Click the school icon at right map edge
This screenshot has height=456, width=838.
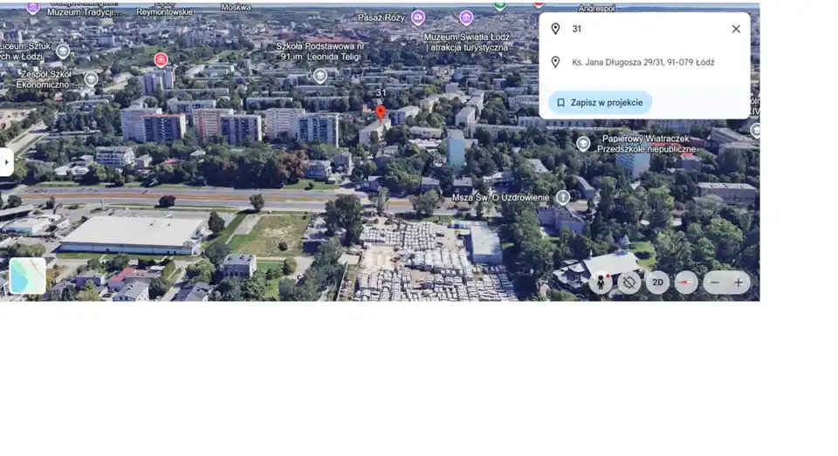[x=755, y=130]
